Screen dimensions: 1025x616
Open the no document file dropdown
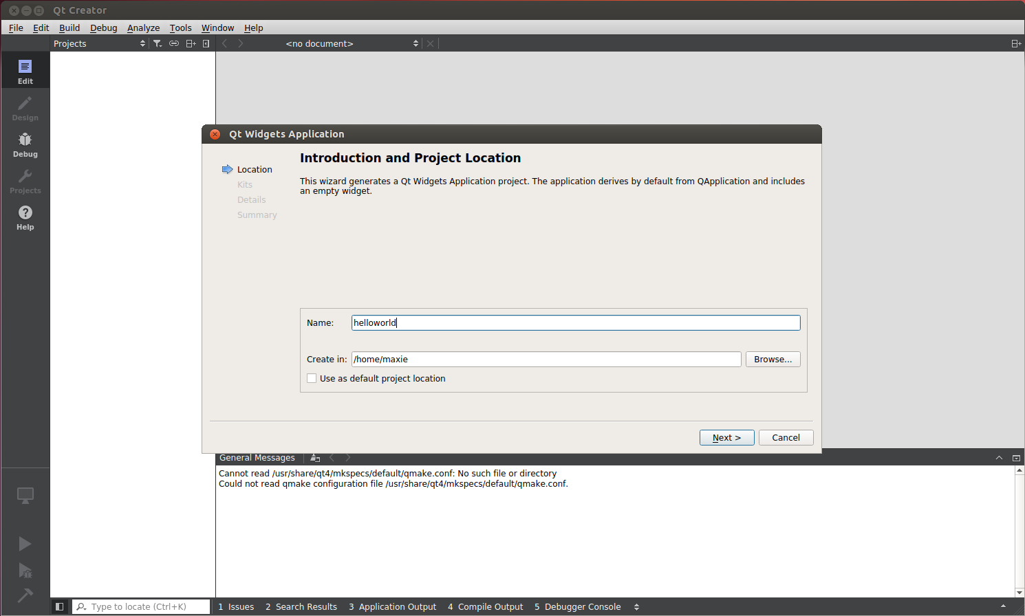pyautogui.click(x=352, y=43)
